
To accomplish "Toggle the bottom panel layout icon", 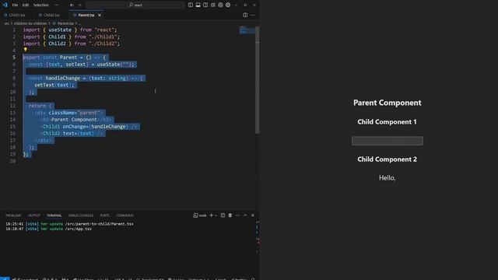I will pyautogui.click(x=198, y=5).
